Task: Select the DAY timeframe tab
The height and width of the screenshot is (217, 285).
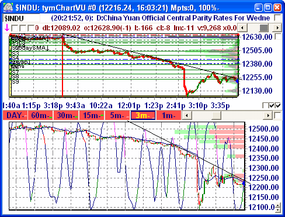Action: (15, 115)
